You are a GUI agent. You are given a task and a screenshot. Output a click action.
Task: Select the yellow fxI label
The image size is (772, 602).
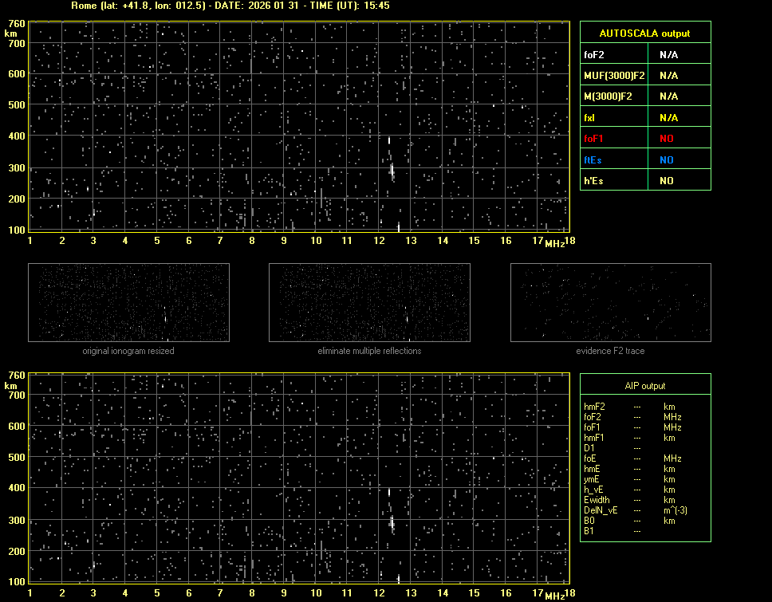click(591, 118)
